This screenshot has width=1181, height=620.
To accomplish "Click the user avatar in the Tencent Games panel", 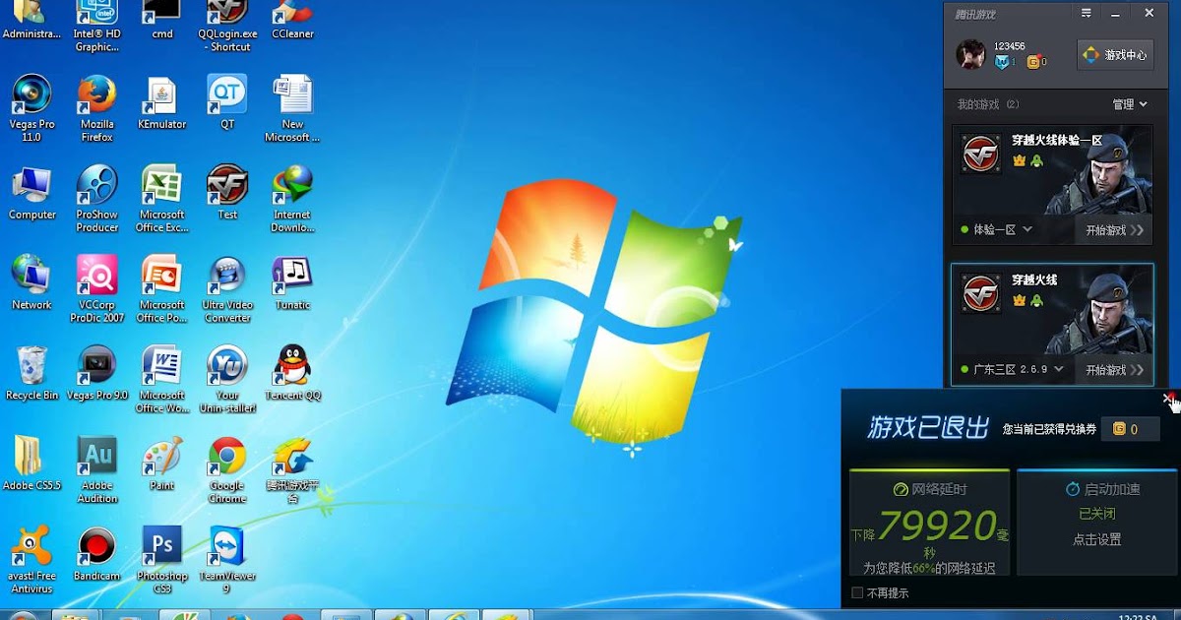I will [x=970, y=54].
